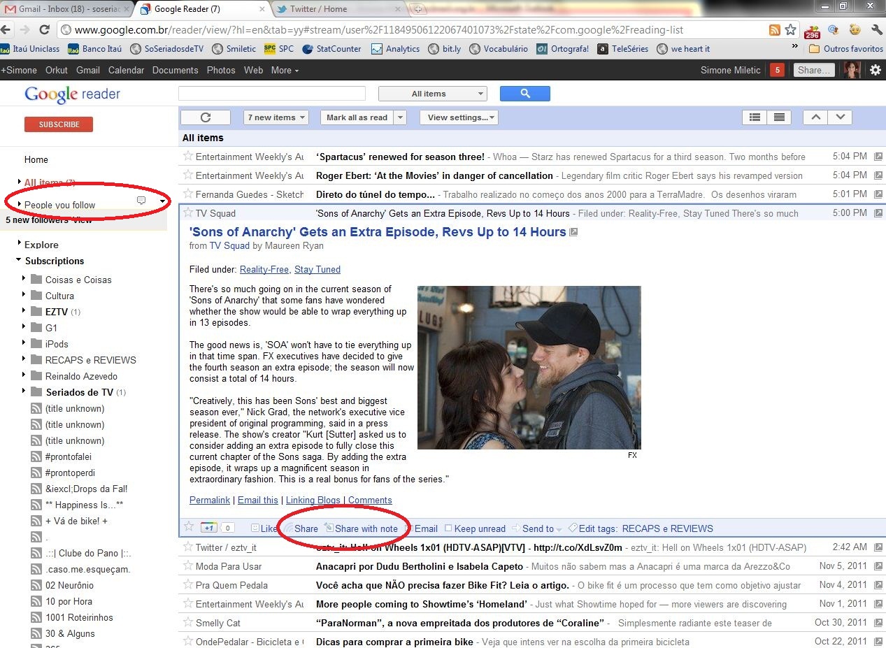886x648 pixels.
Task: Open Orkut in the Google bar
Action: pos(57,70)
